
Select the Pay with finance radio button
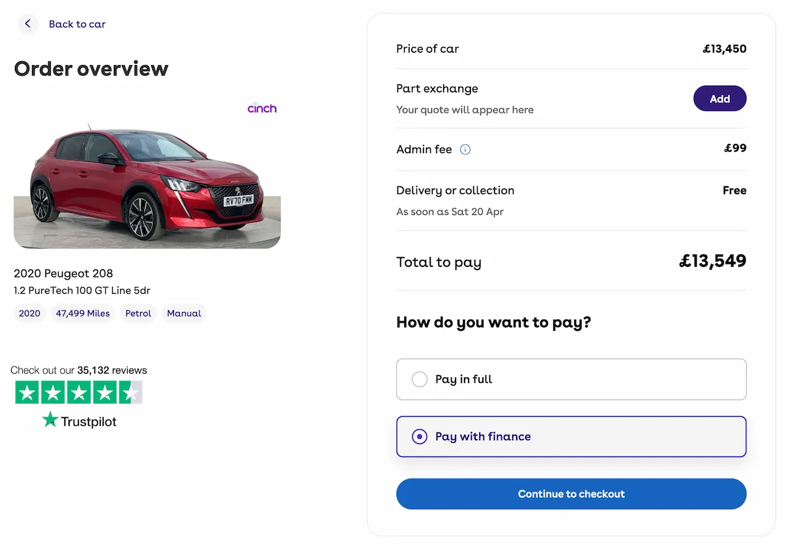click(420, 437)
